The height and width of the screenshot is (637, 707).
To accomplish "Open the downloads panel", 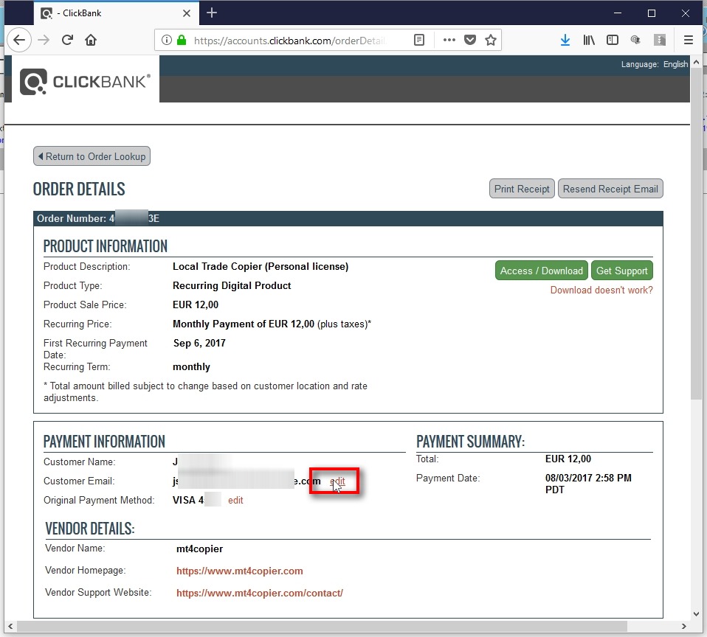I will point(565,40).
